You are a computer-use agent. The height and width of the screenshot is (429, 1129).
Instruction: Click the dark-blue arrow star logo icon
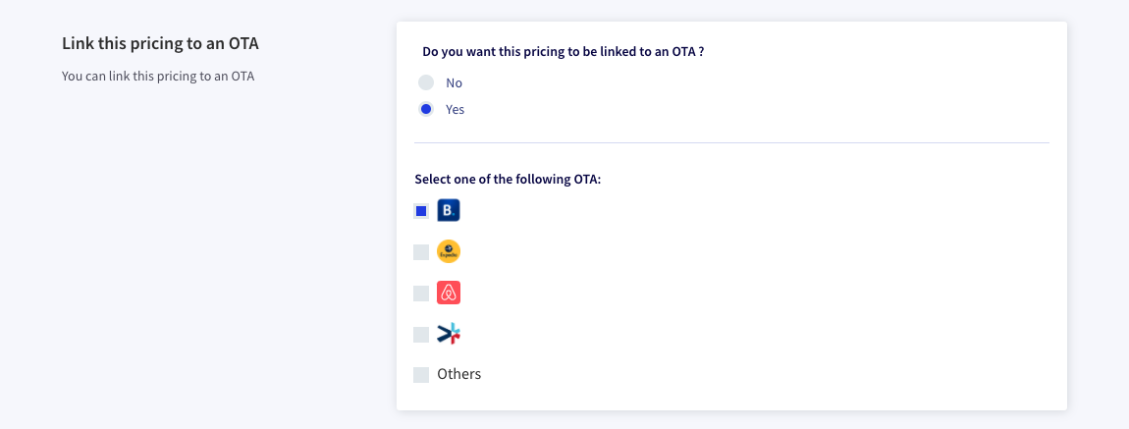coord(449,334)
